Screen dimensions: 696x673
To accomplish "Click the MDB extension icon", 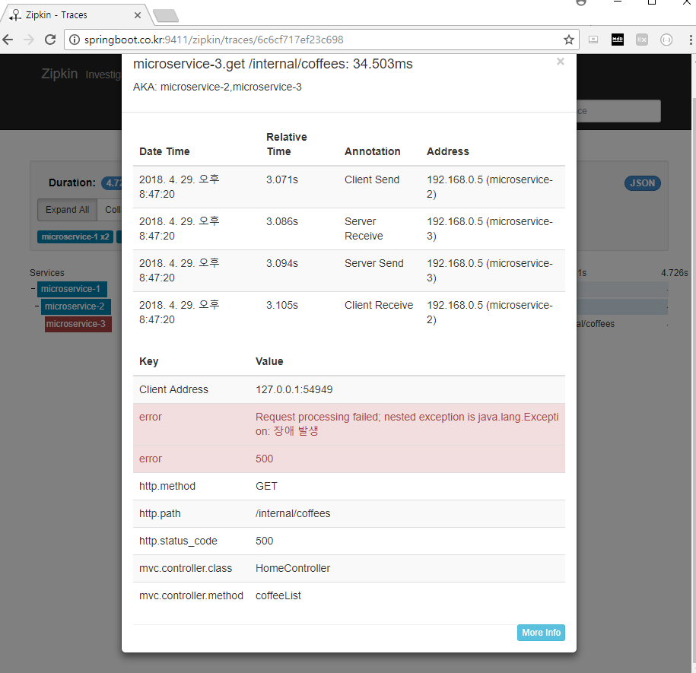I will 618,40.
